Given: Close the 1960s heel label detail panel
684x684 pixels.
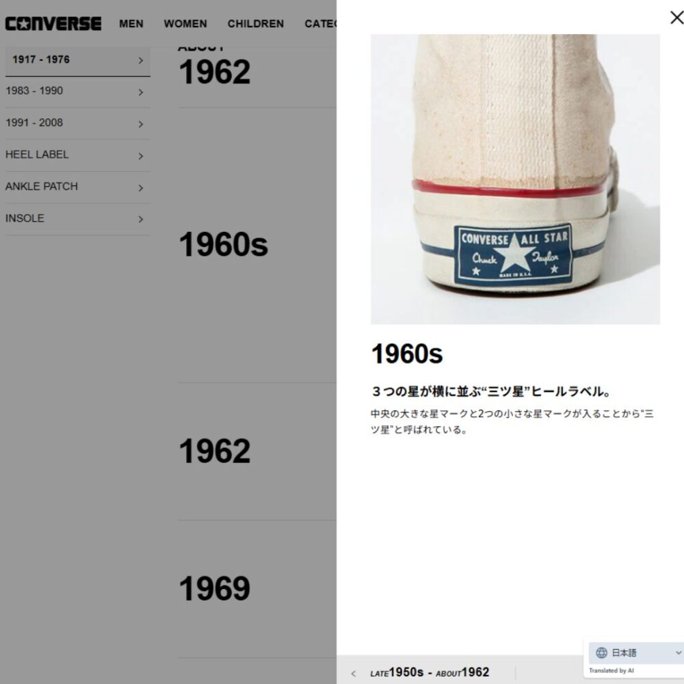Looking at the screenshot, I should pyautogui.click(x=676, y=18).
